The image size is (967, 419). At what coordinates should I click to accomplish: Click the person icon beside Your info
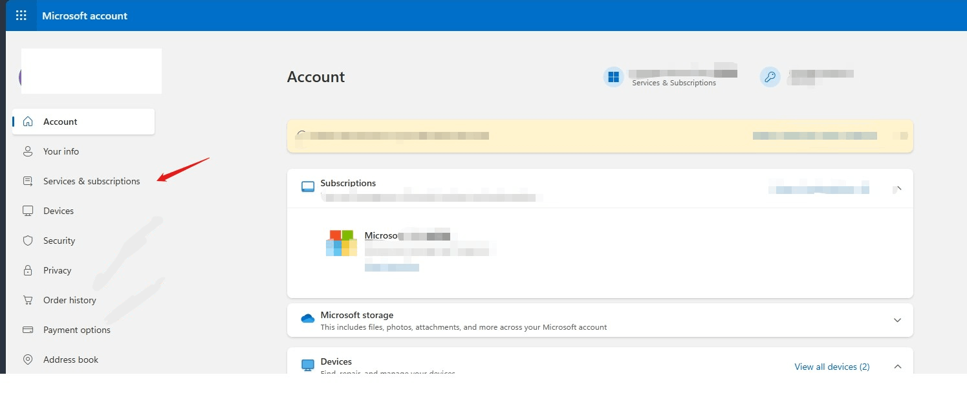tap(28, 151)
